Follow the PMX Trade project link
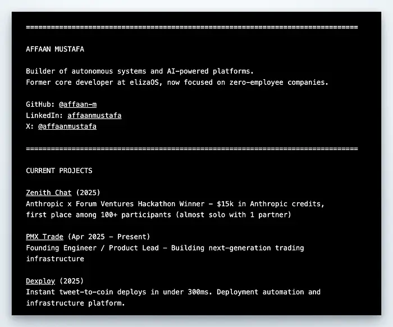The width and height of the screenshot is (393, 327). pos(44,237)
